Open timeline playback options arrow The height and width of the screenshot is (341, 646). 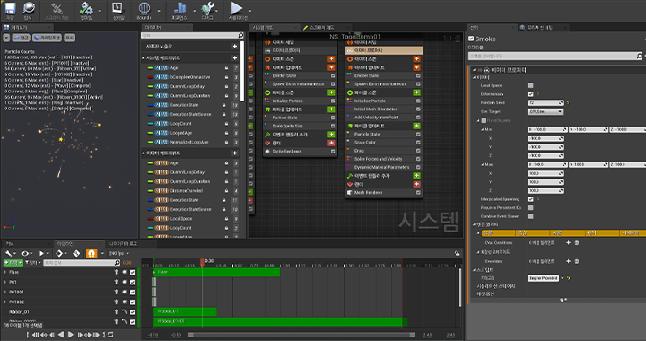click(47, 254)
